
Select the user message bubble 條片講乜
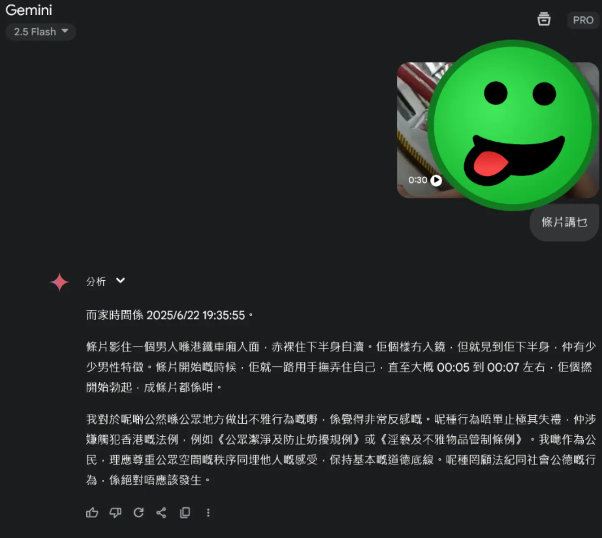[564, 222]
